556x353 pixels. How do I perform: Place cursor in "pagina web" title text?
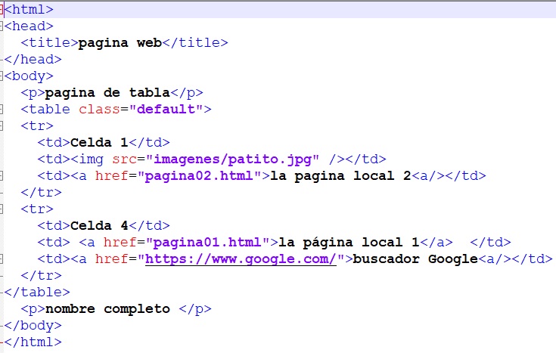[120, 42]
